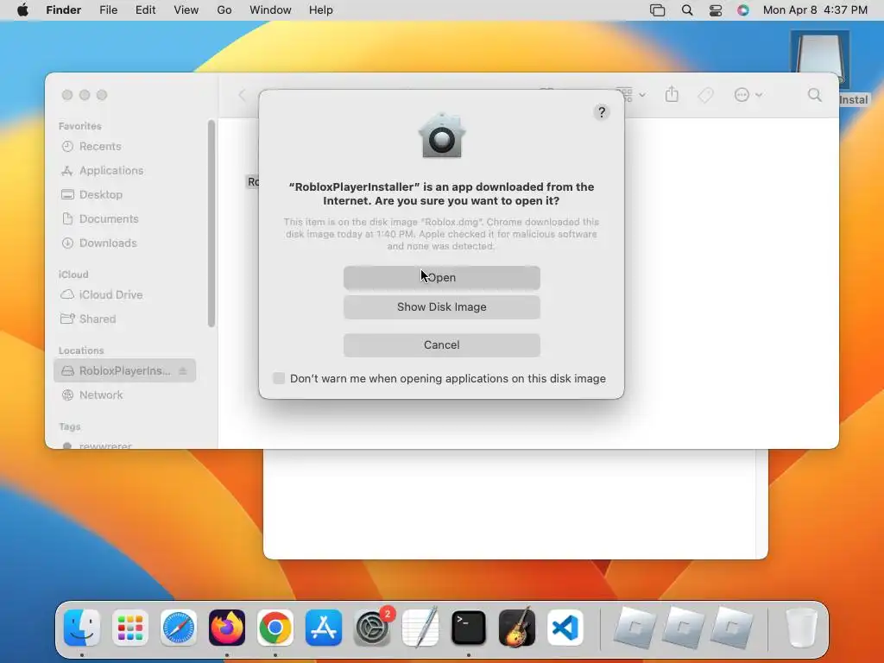Click Siri icon in menu bar
This screenshot has width=884, height=663.
(x=743, y=10)
